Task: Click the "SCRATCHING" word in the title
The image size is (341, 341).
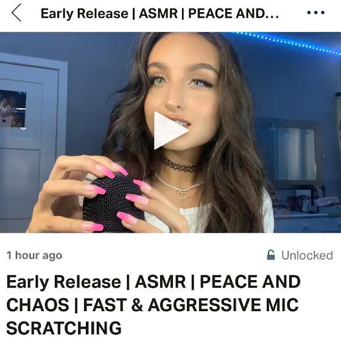Action: tap(64, 328)
